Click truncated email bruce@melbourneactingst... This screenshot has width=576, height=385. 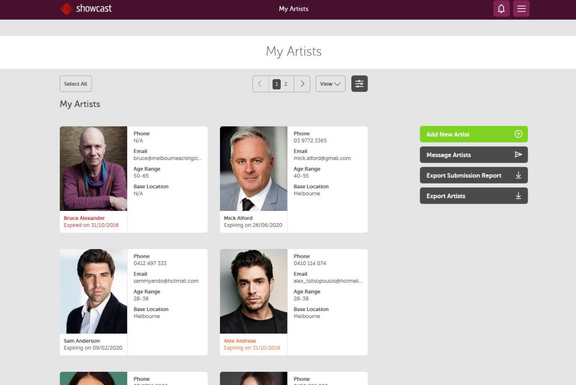coord(167,158)
